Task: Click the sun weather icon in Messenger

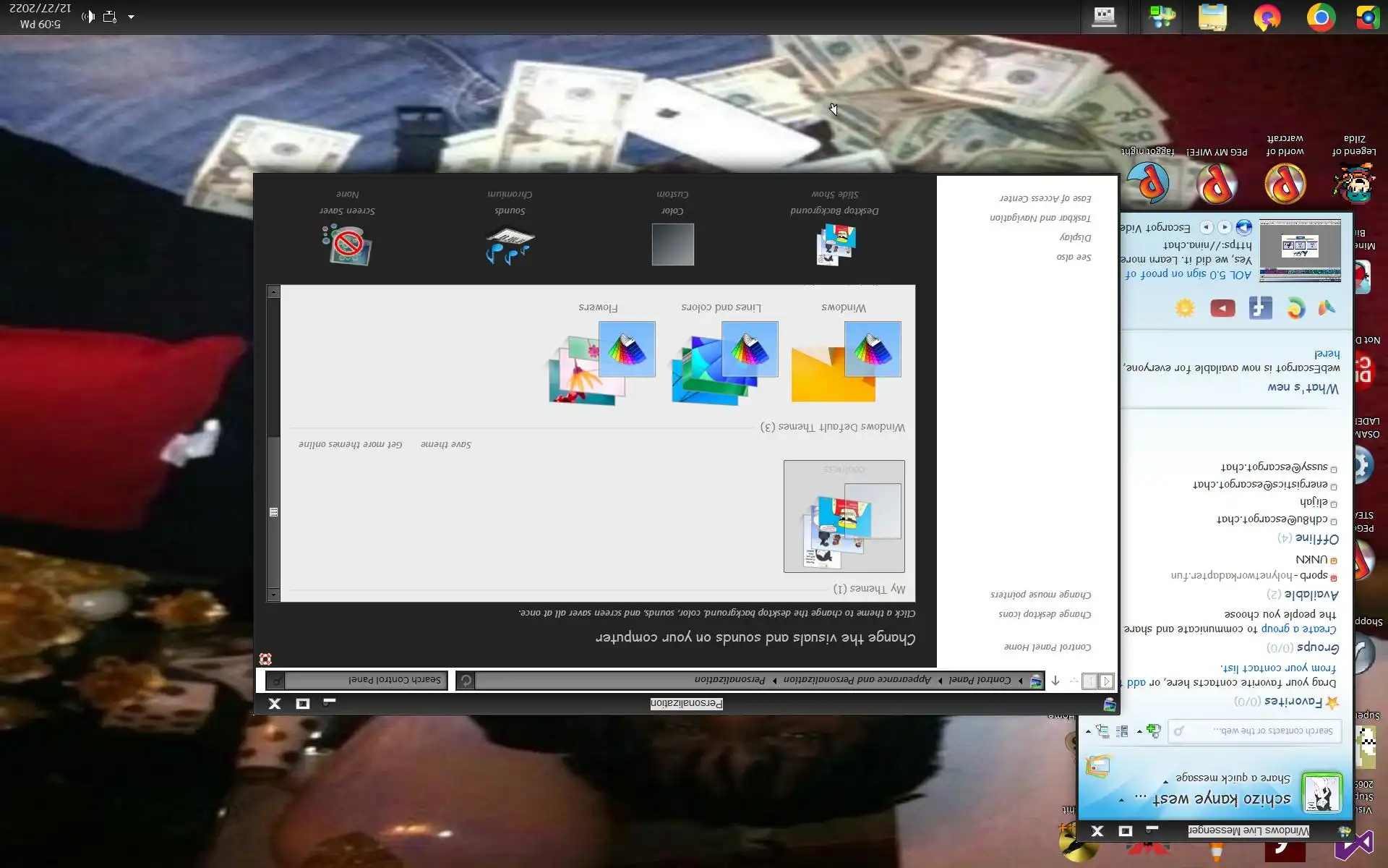Action: point(1184,309)
